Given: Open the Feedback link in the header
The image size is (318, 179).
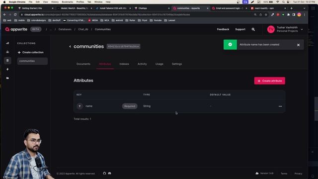Looking at the screenshot, I should (223, 29).
